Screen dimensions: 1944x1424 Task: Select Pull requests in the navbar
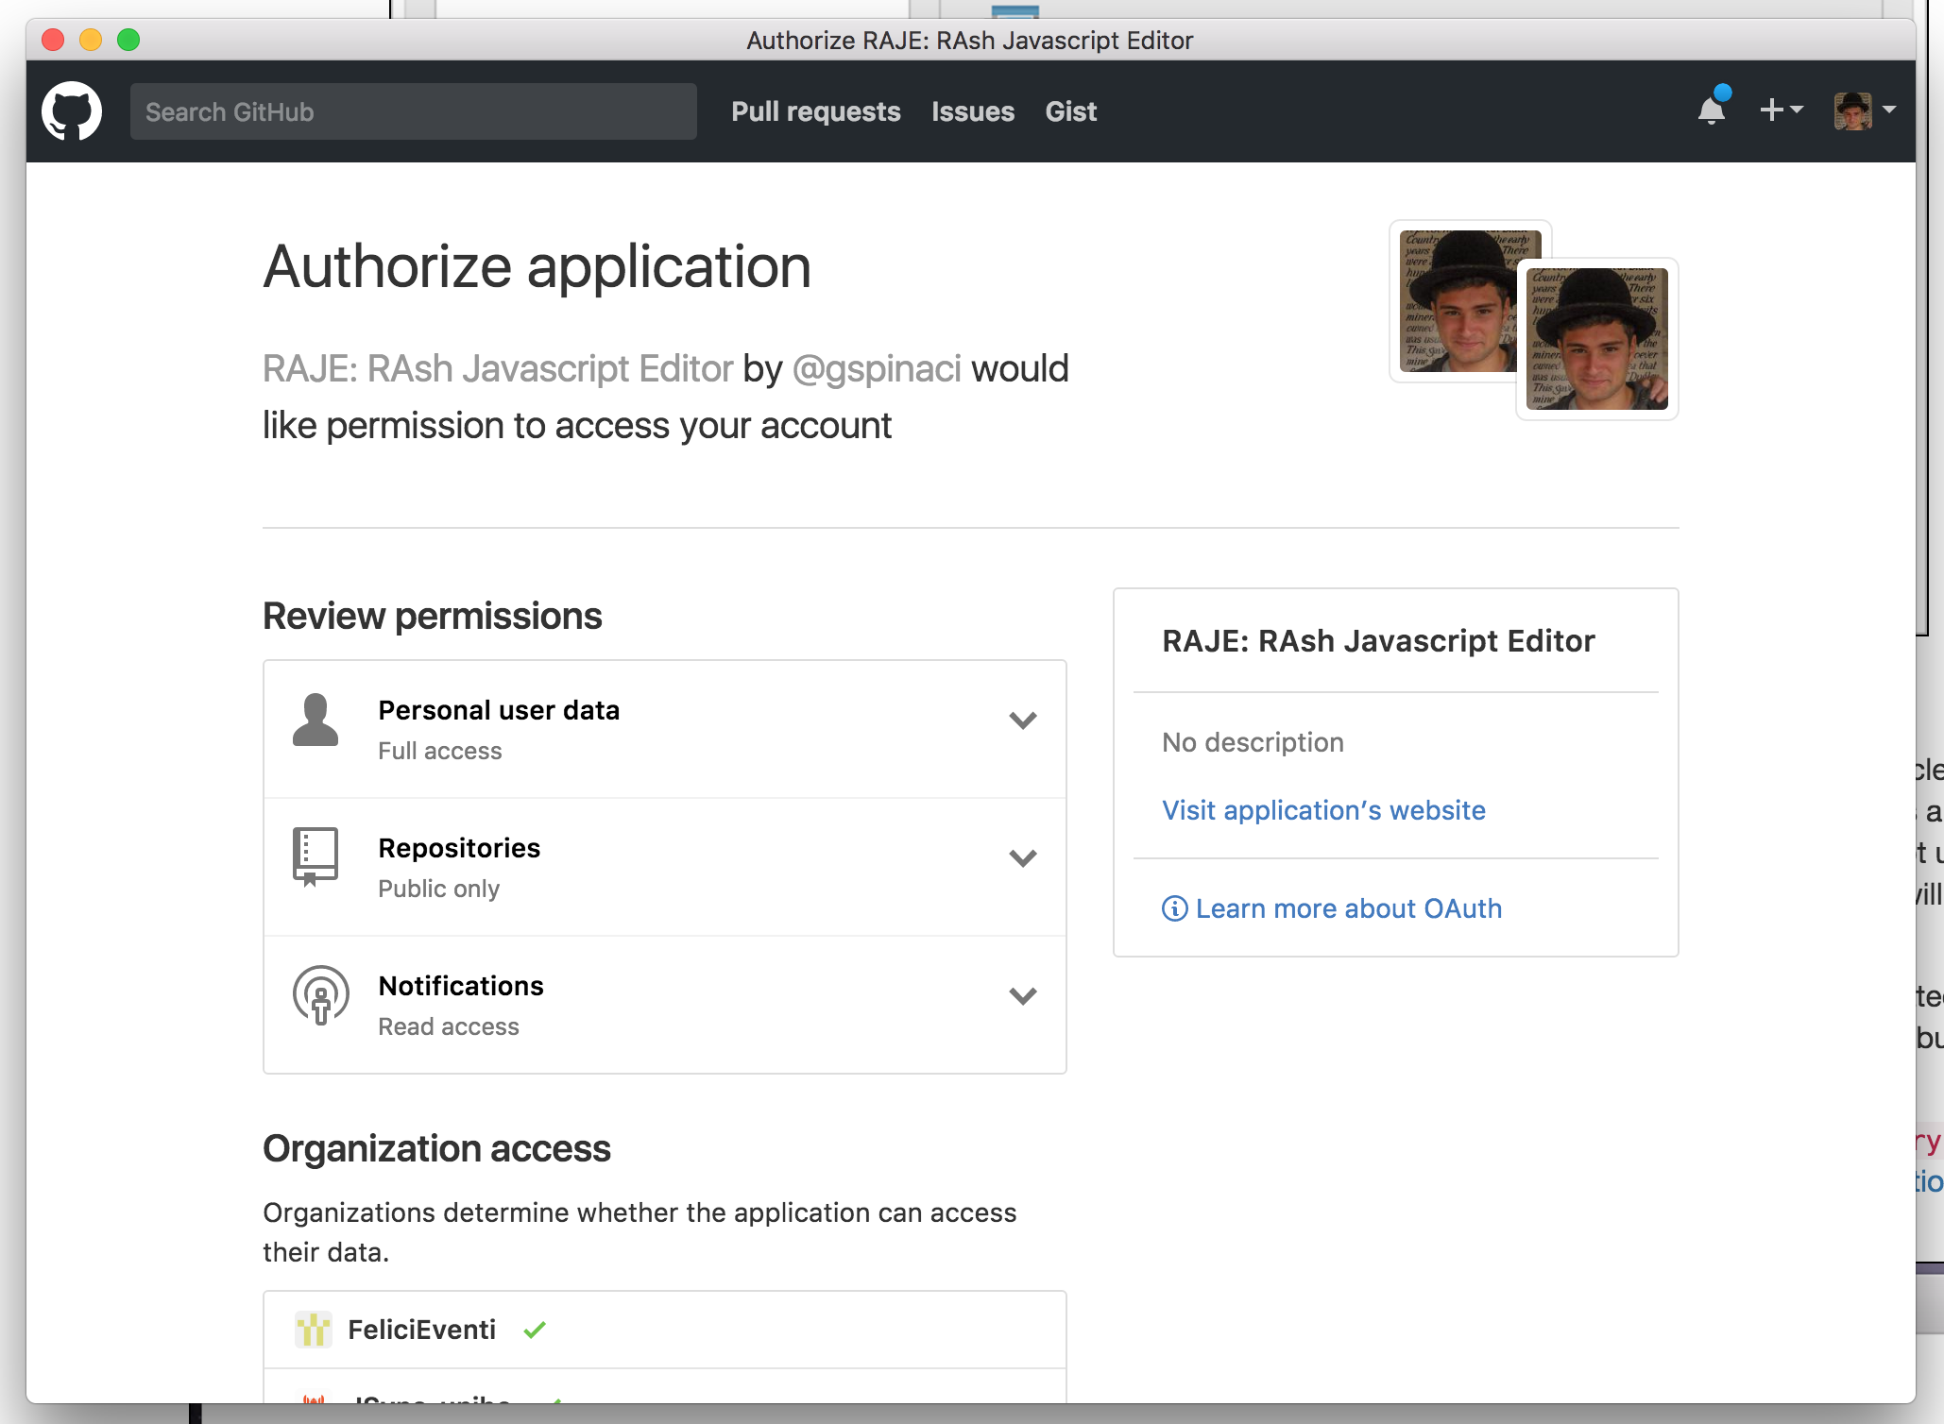[815, 111]
